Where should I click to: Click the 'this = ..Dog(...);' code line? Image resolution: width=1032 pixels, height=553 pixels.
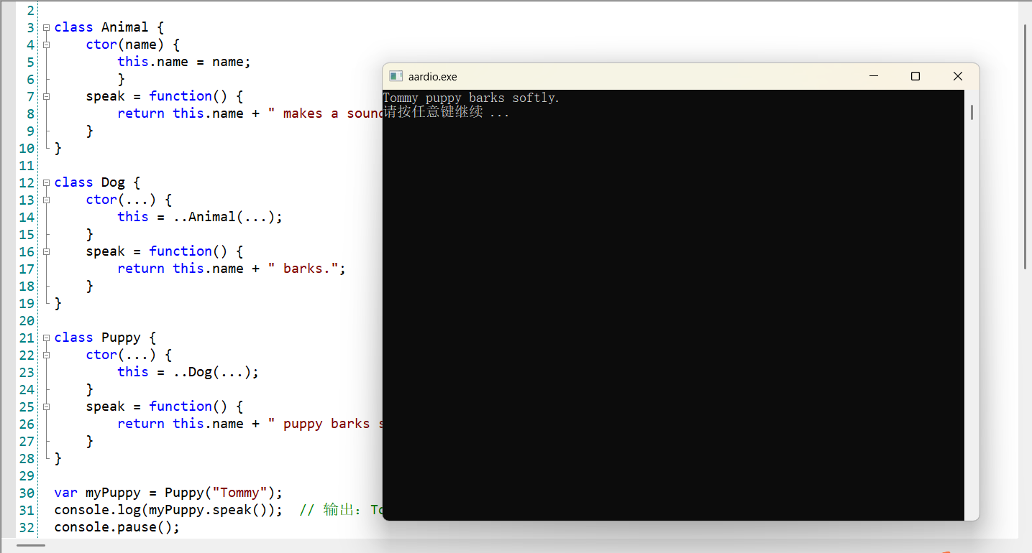[188, 372]
